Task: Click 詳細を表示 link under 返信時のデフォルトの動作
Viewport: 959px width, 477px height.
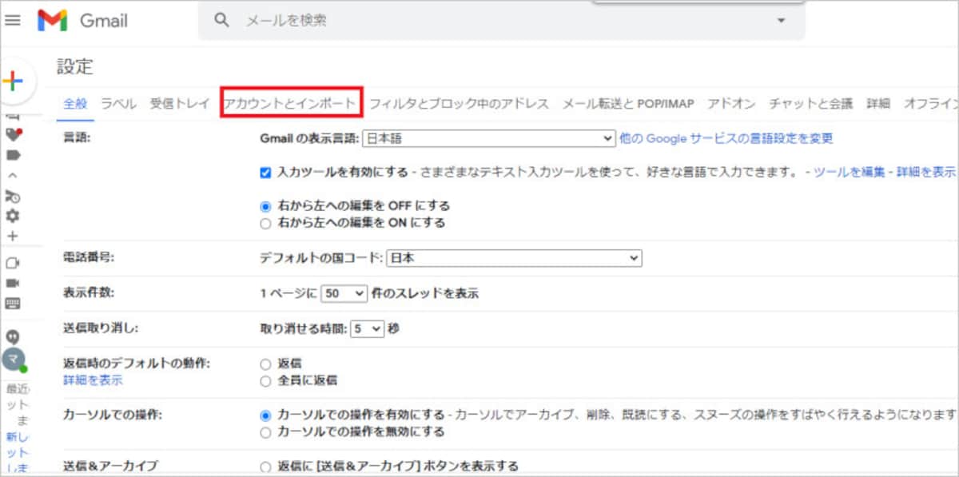Action: click(x=93, y=380)
